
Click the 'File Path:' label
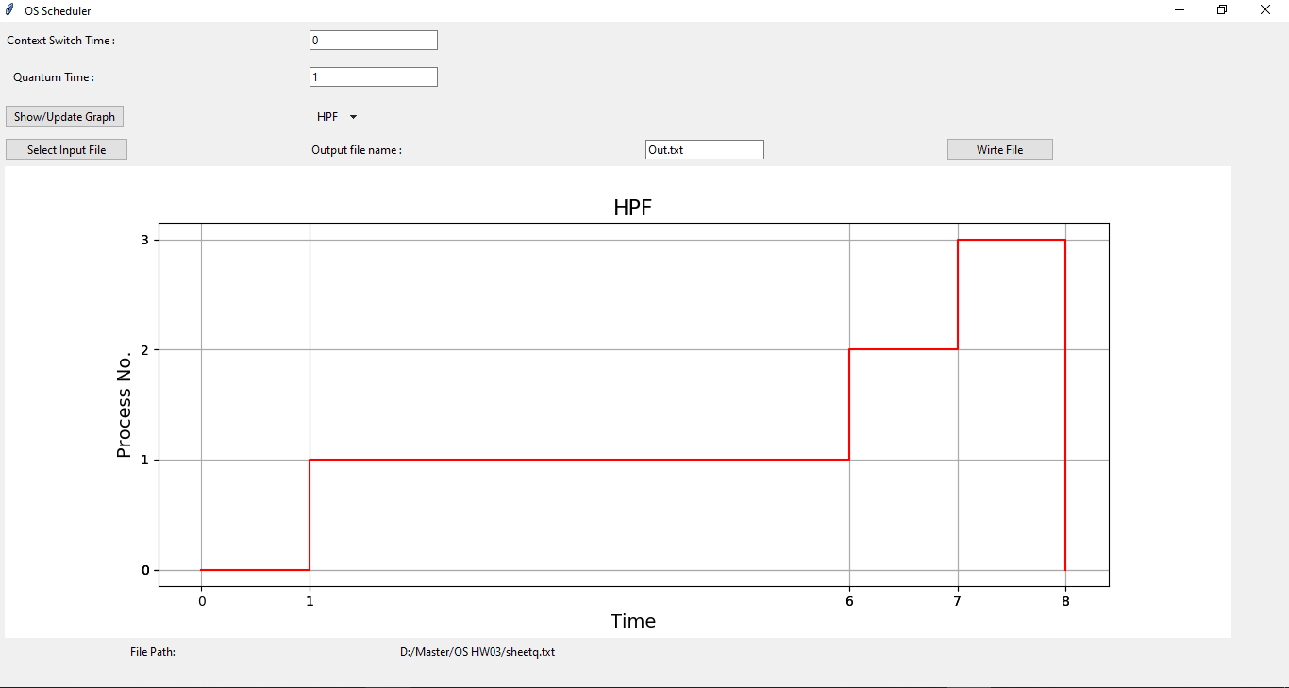[x=153, y=652]
